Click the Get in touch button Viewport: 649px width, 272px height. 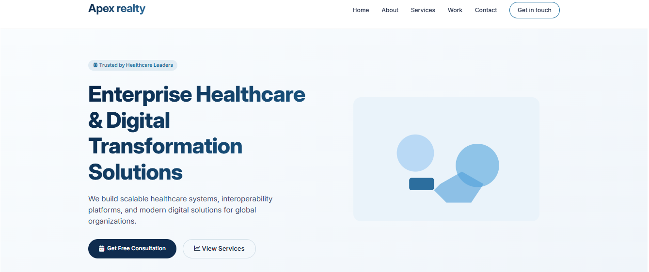pyautogui.click(x=534, y=10)
